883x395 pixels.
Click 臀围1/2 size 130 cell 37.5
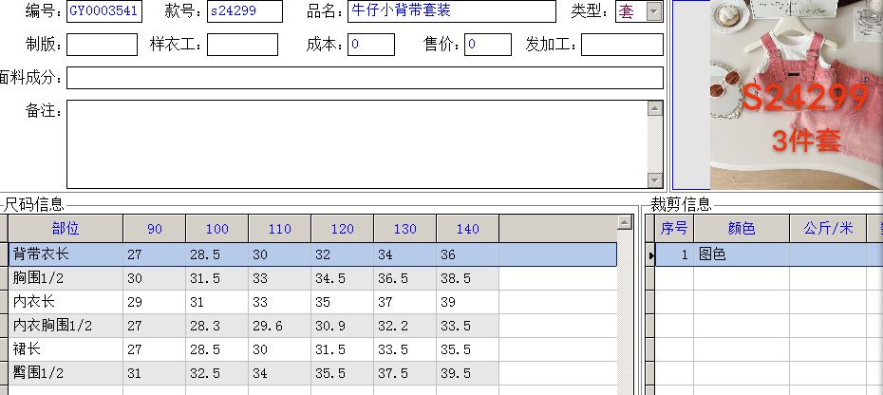(x=404, y=373)
